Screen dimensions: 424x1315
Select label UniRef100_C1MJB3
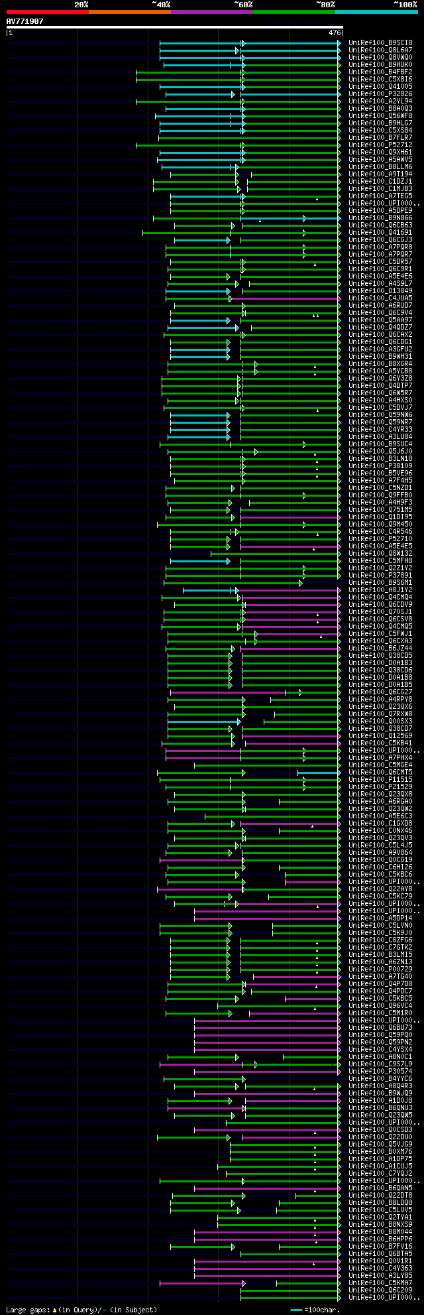click(380, 188)
